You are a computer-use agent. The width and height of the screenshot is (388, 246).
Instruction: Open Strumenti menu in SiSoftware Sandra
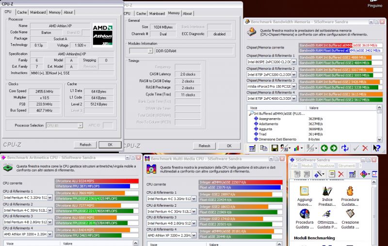pyautogui.click(x=347, y=166)
